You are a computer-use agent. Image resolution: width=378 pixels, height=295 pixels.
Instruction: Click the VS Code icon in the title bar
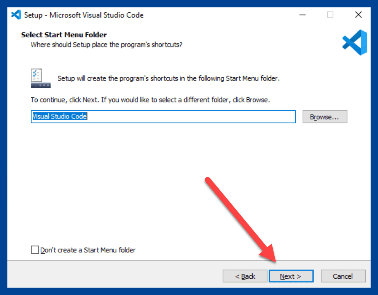coord(15,14)
